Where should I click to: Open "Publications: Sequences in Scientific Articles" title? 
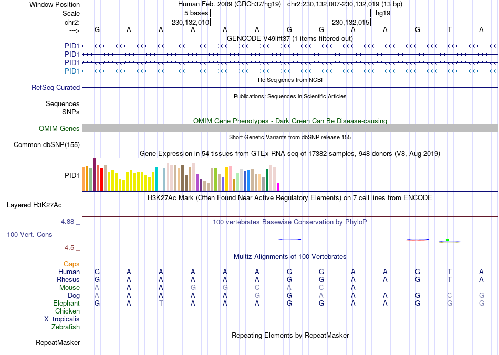point(290,96)
